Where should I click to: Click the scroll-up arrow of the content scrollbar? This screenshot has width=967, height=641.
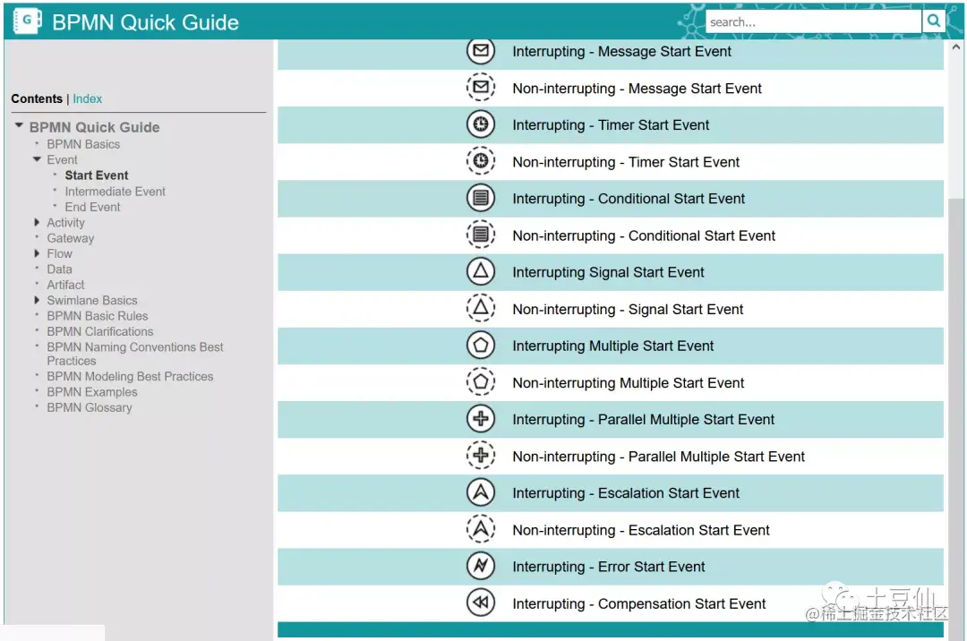click(956, 47)
